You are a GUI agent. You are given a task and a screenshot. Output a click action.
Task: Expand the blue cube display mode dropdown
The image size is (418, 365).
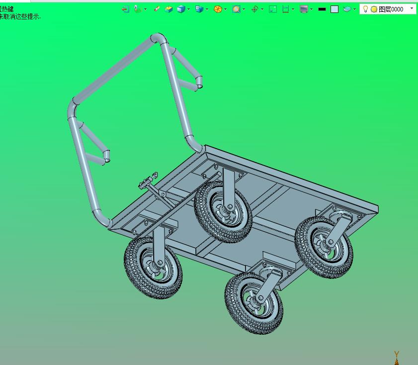pos(189,9)
